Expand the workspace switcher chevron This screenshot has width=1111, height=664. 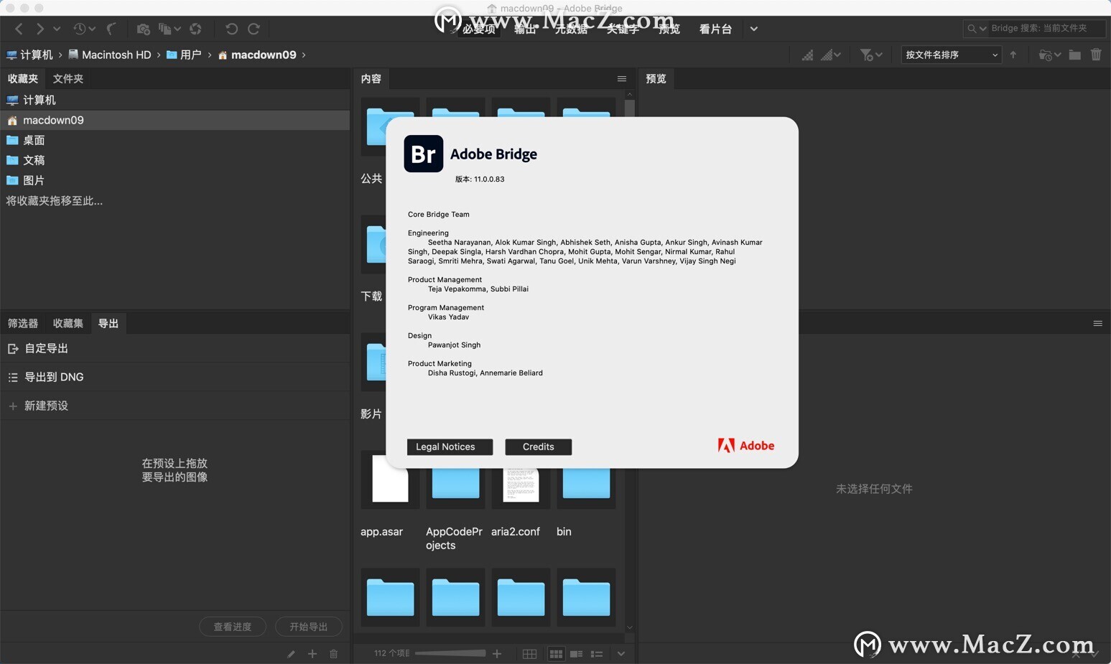tap(753, 29)
